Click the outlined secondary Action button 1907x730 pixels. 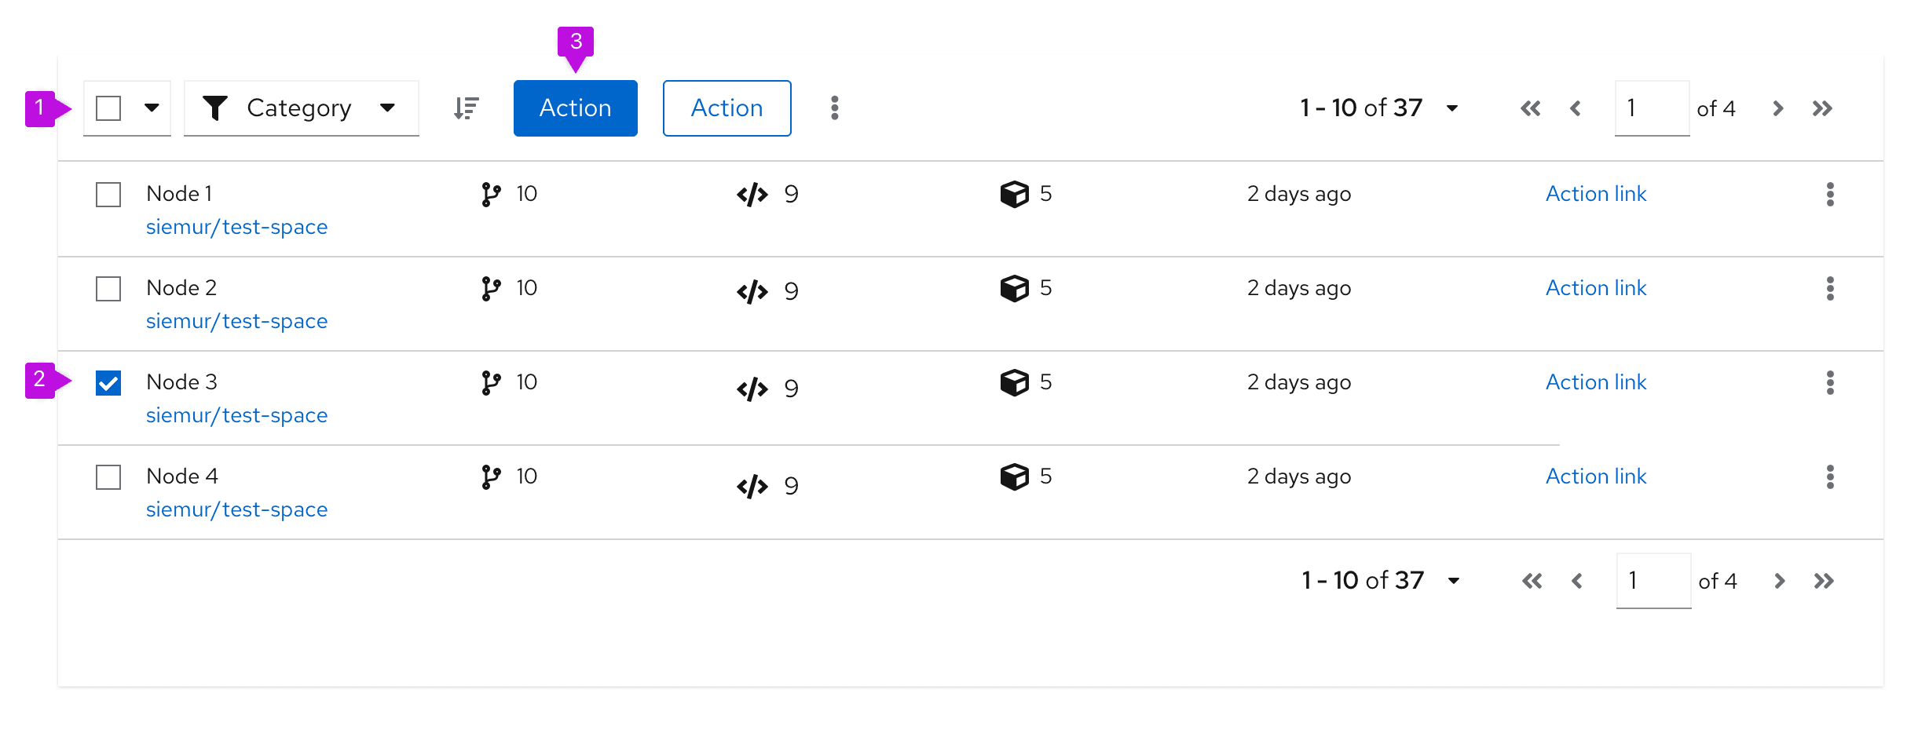tap(727, 108)
